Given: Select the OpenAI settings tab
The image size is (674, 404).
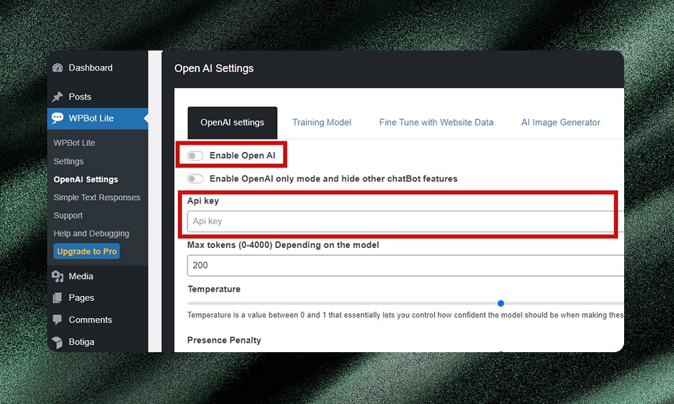Looking at the screenshot, I should 232,123.
